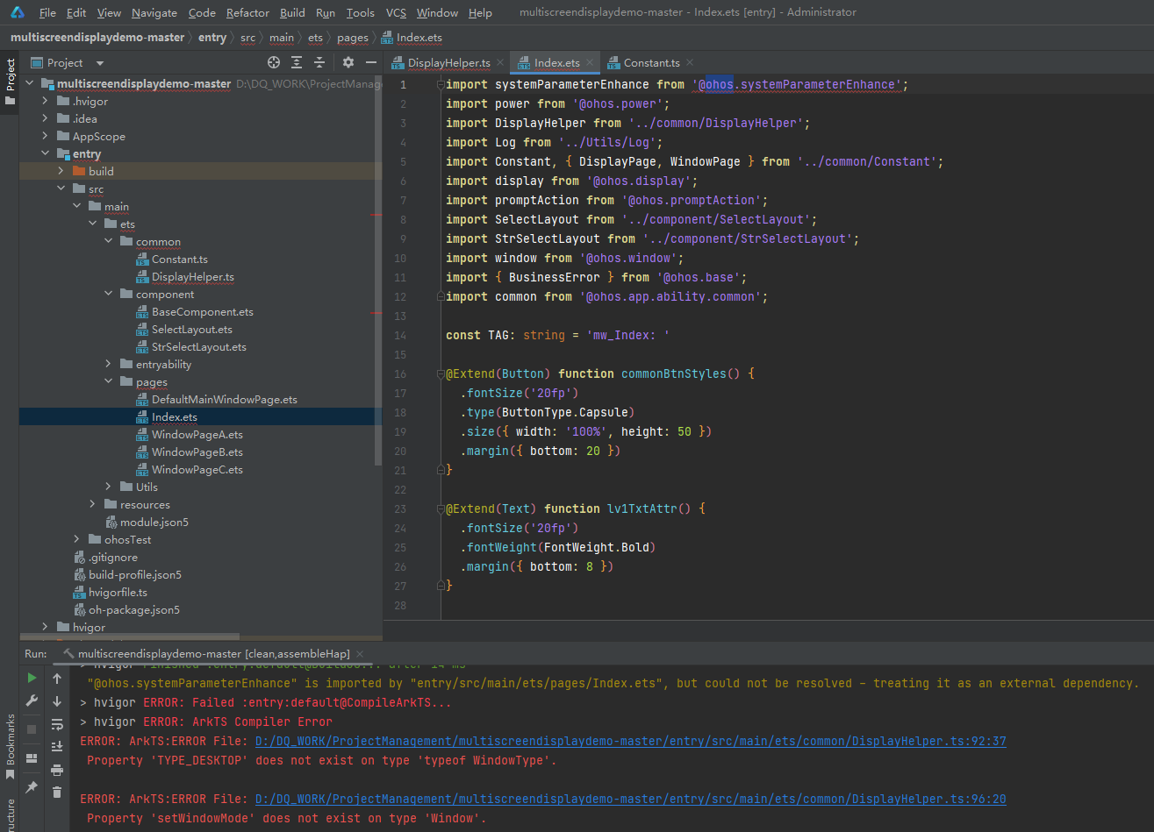Open the VCS menu
Image resolution: width=1154 pixels, height=832 pixels.
[x=396, y=12]
